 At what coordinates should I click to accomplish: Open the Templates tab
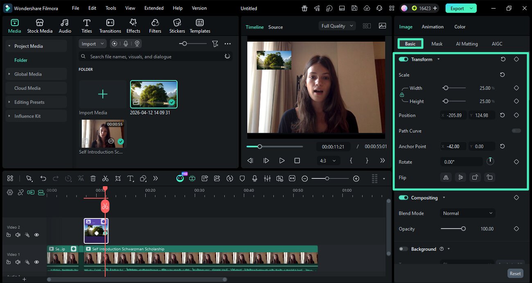tap(200, 26)
